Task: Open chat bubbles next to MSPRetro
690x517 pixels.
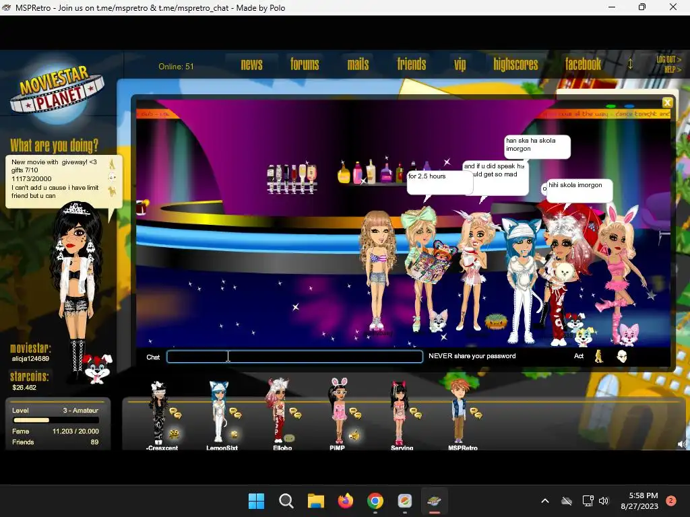Action: (x=476, y=413)
